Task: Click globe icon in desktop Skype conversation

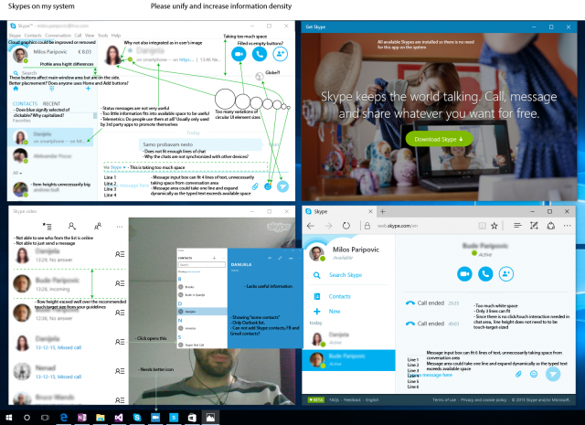Action: point(260,77)
